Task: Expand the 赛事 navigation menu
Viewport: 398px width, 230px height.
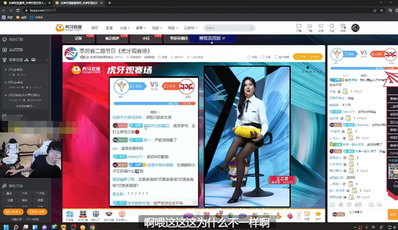Action: tap(141, 28)
